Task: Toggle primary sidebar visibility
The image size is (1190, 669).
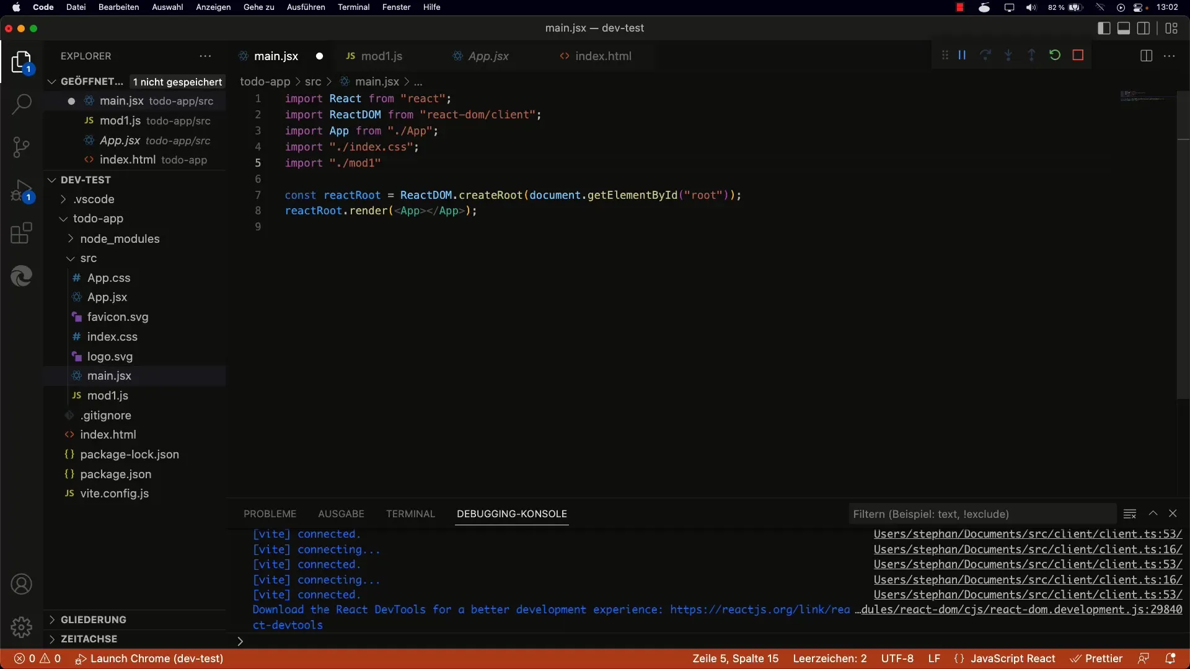Action: (x=1104, y=28)
